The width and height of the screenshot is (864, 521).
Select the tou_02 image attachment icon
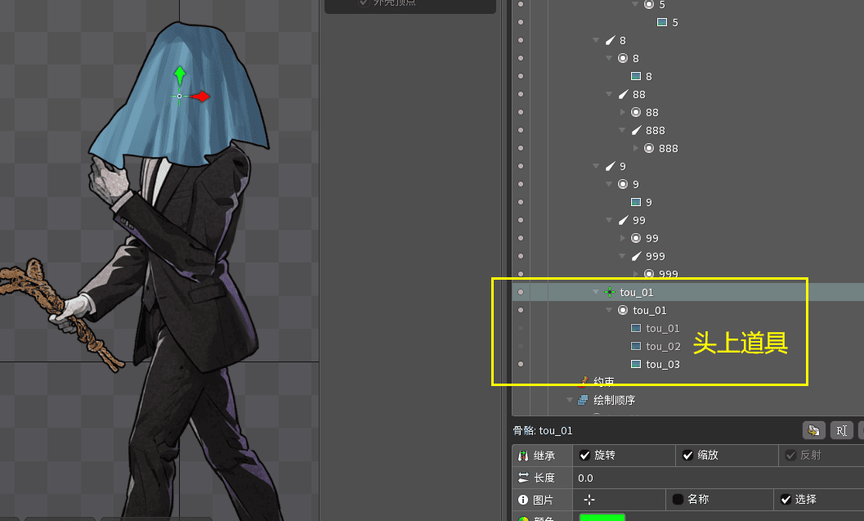(x=636, y=346)
